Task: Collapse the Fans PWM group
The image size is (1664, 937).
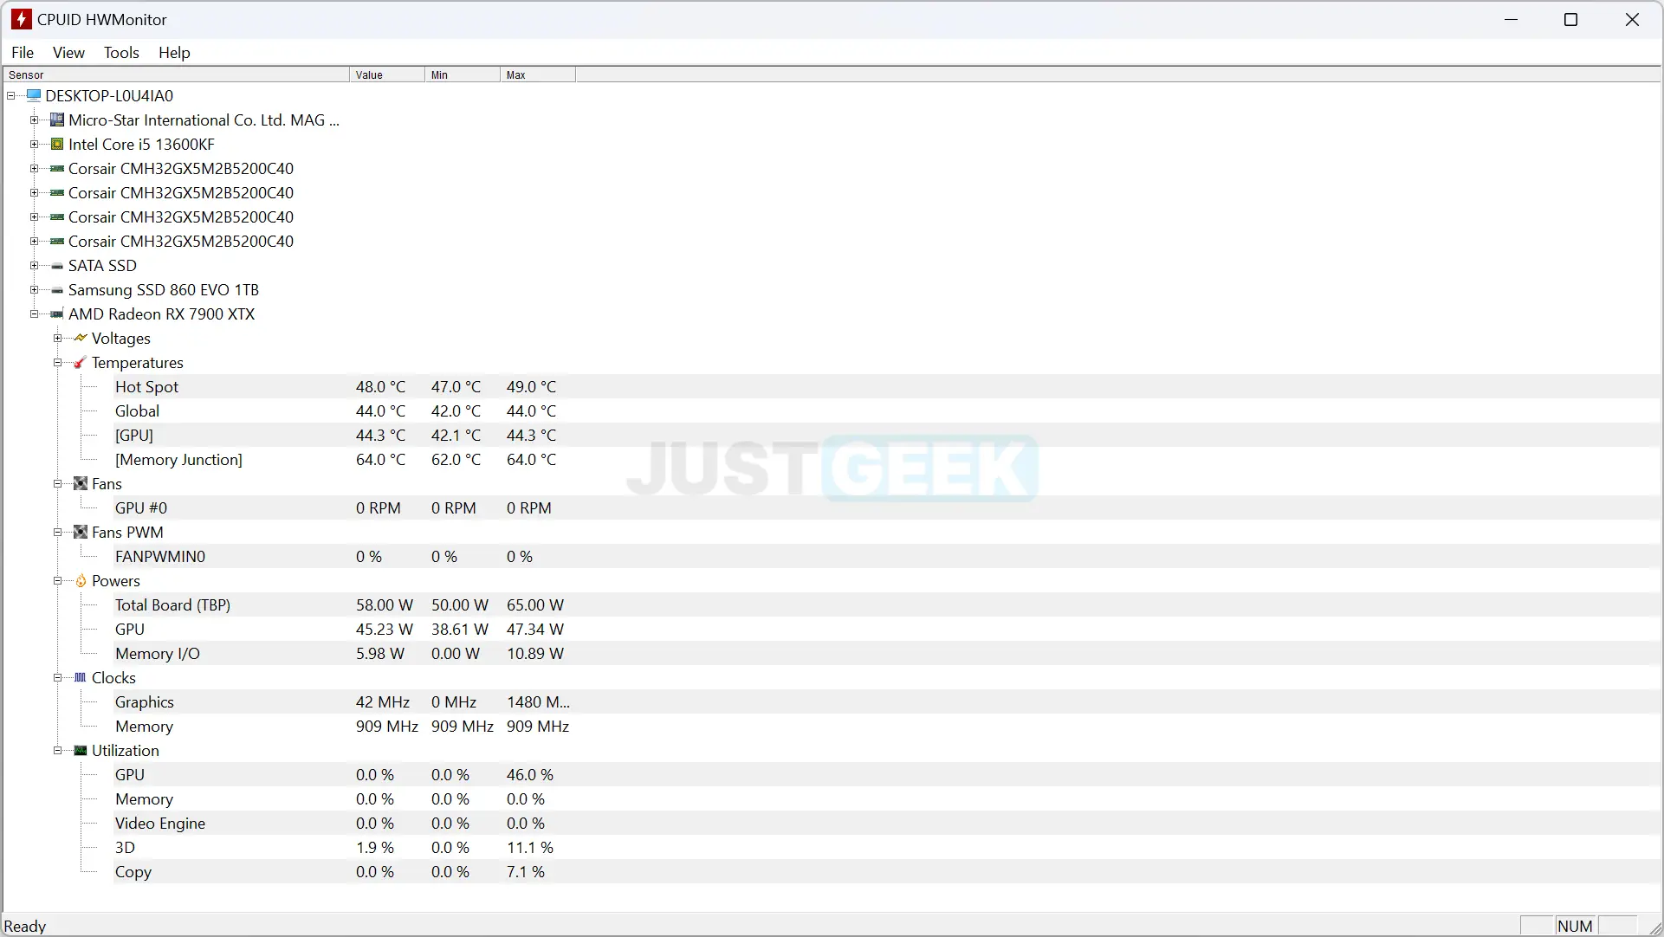Action: (58, 533)
